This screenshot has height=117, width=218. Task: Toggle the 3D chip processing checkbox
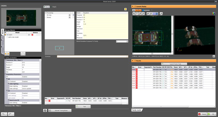pyautogui.click(x=74, y=15)
